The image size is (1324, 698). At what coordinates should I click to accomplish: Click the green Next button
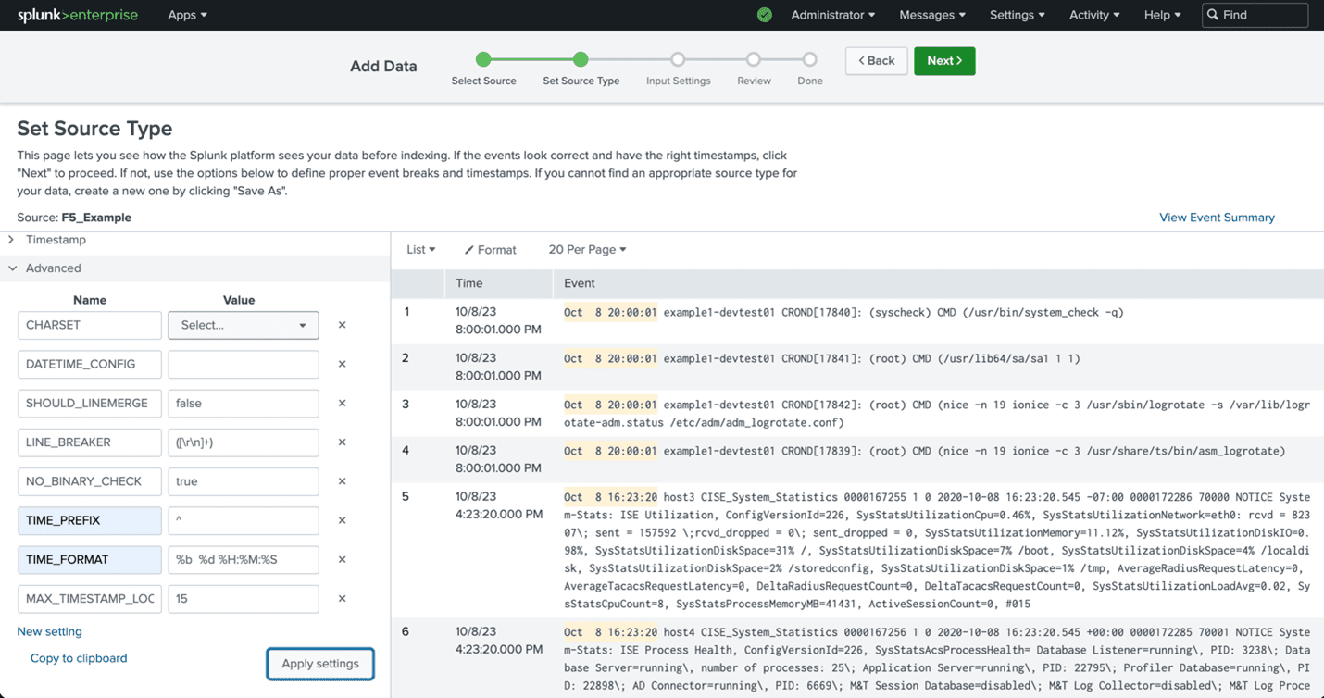tap(943, 61)
